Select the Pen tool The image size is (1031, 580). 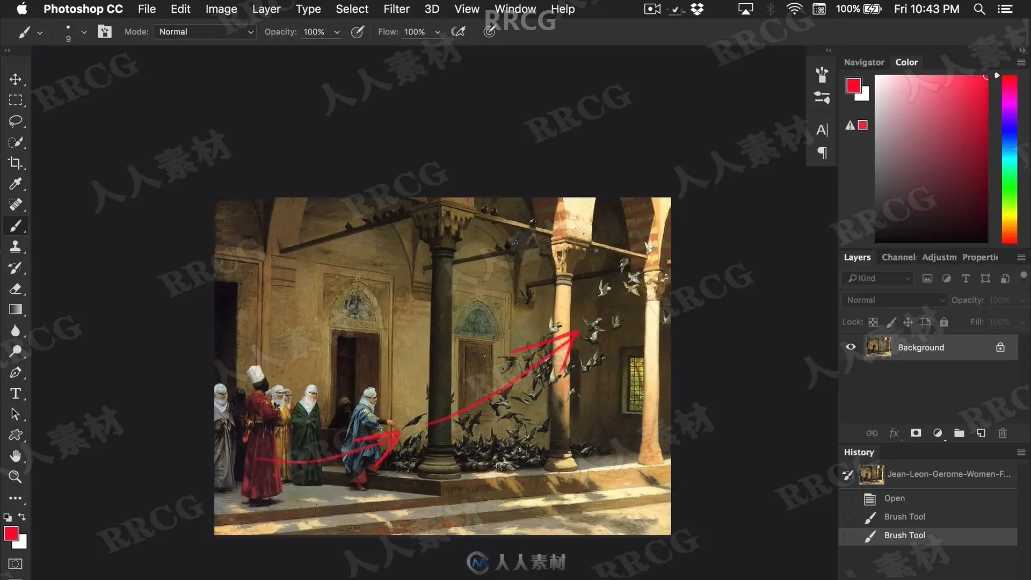click(15, 373)
